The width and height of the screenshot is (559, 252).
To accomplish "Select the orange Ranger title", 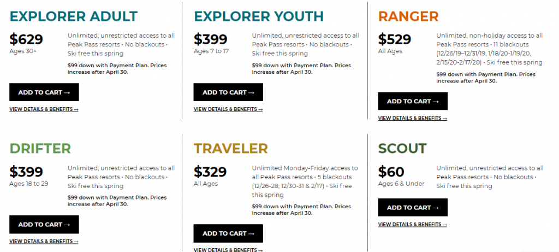I will click(408, 16).
